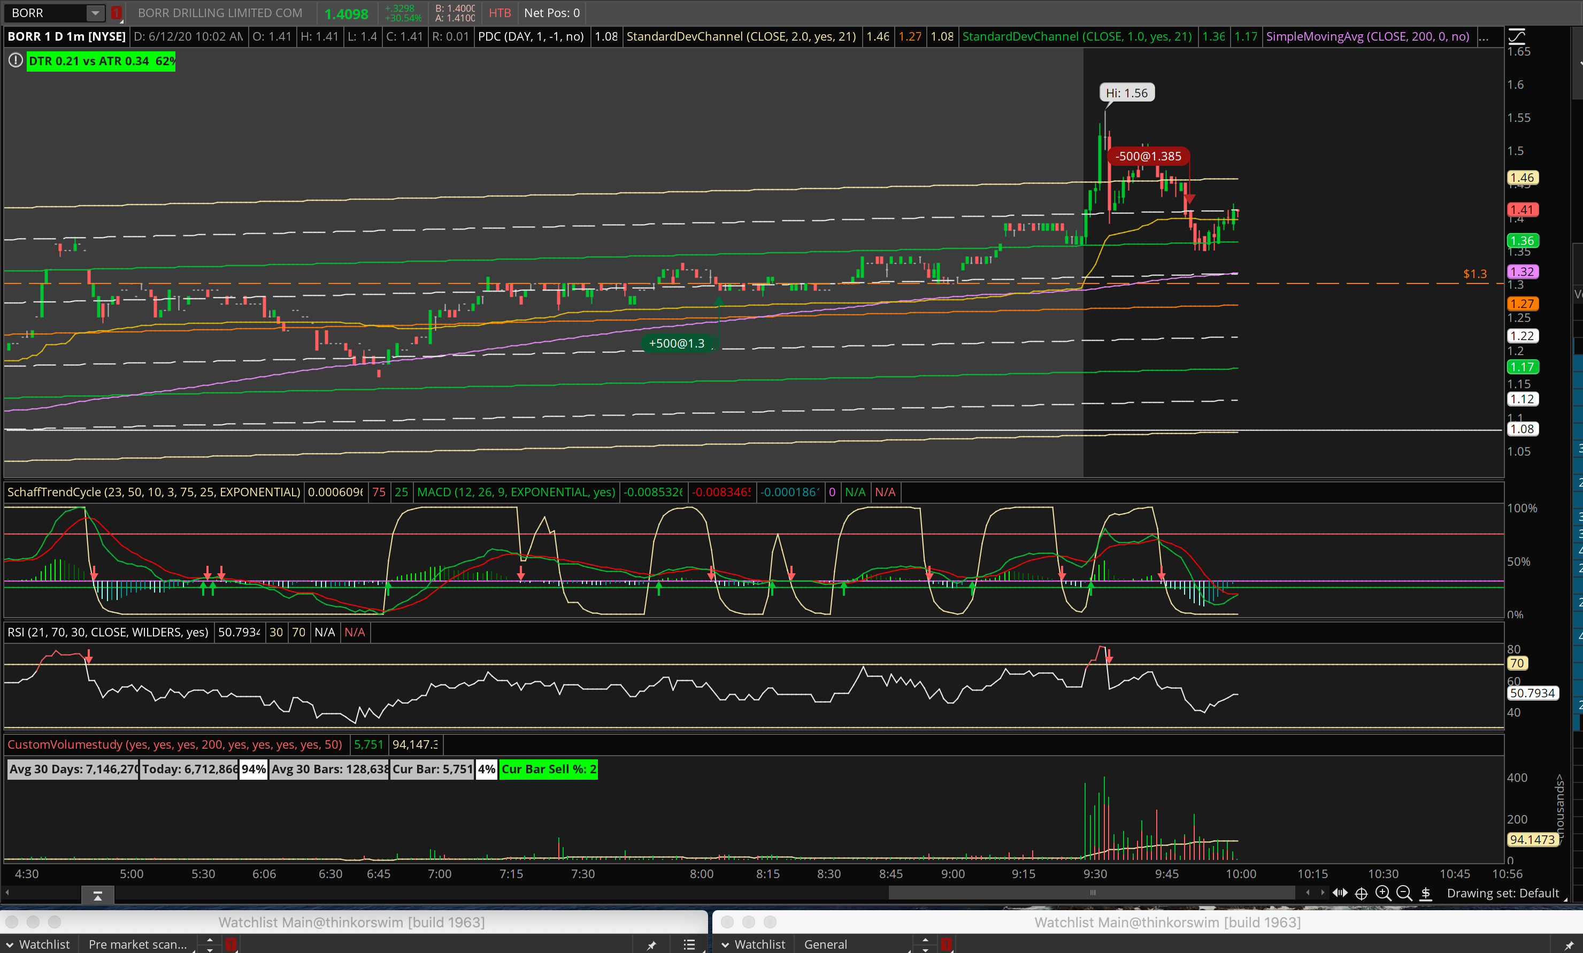Click the zoom out magnifier icon
Screen dimensions: 1583x953
pos(1404,893)
